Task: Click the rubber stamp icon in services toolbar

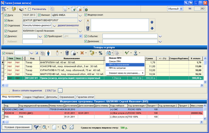Action: (136, 53)
